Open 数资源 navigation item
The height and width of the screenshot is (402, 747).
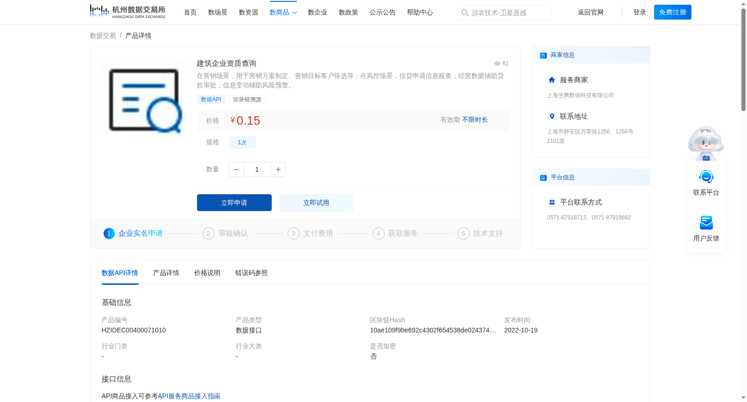[x=249, y=13]
